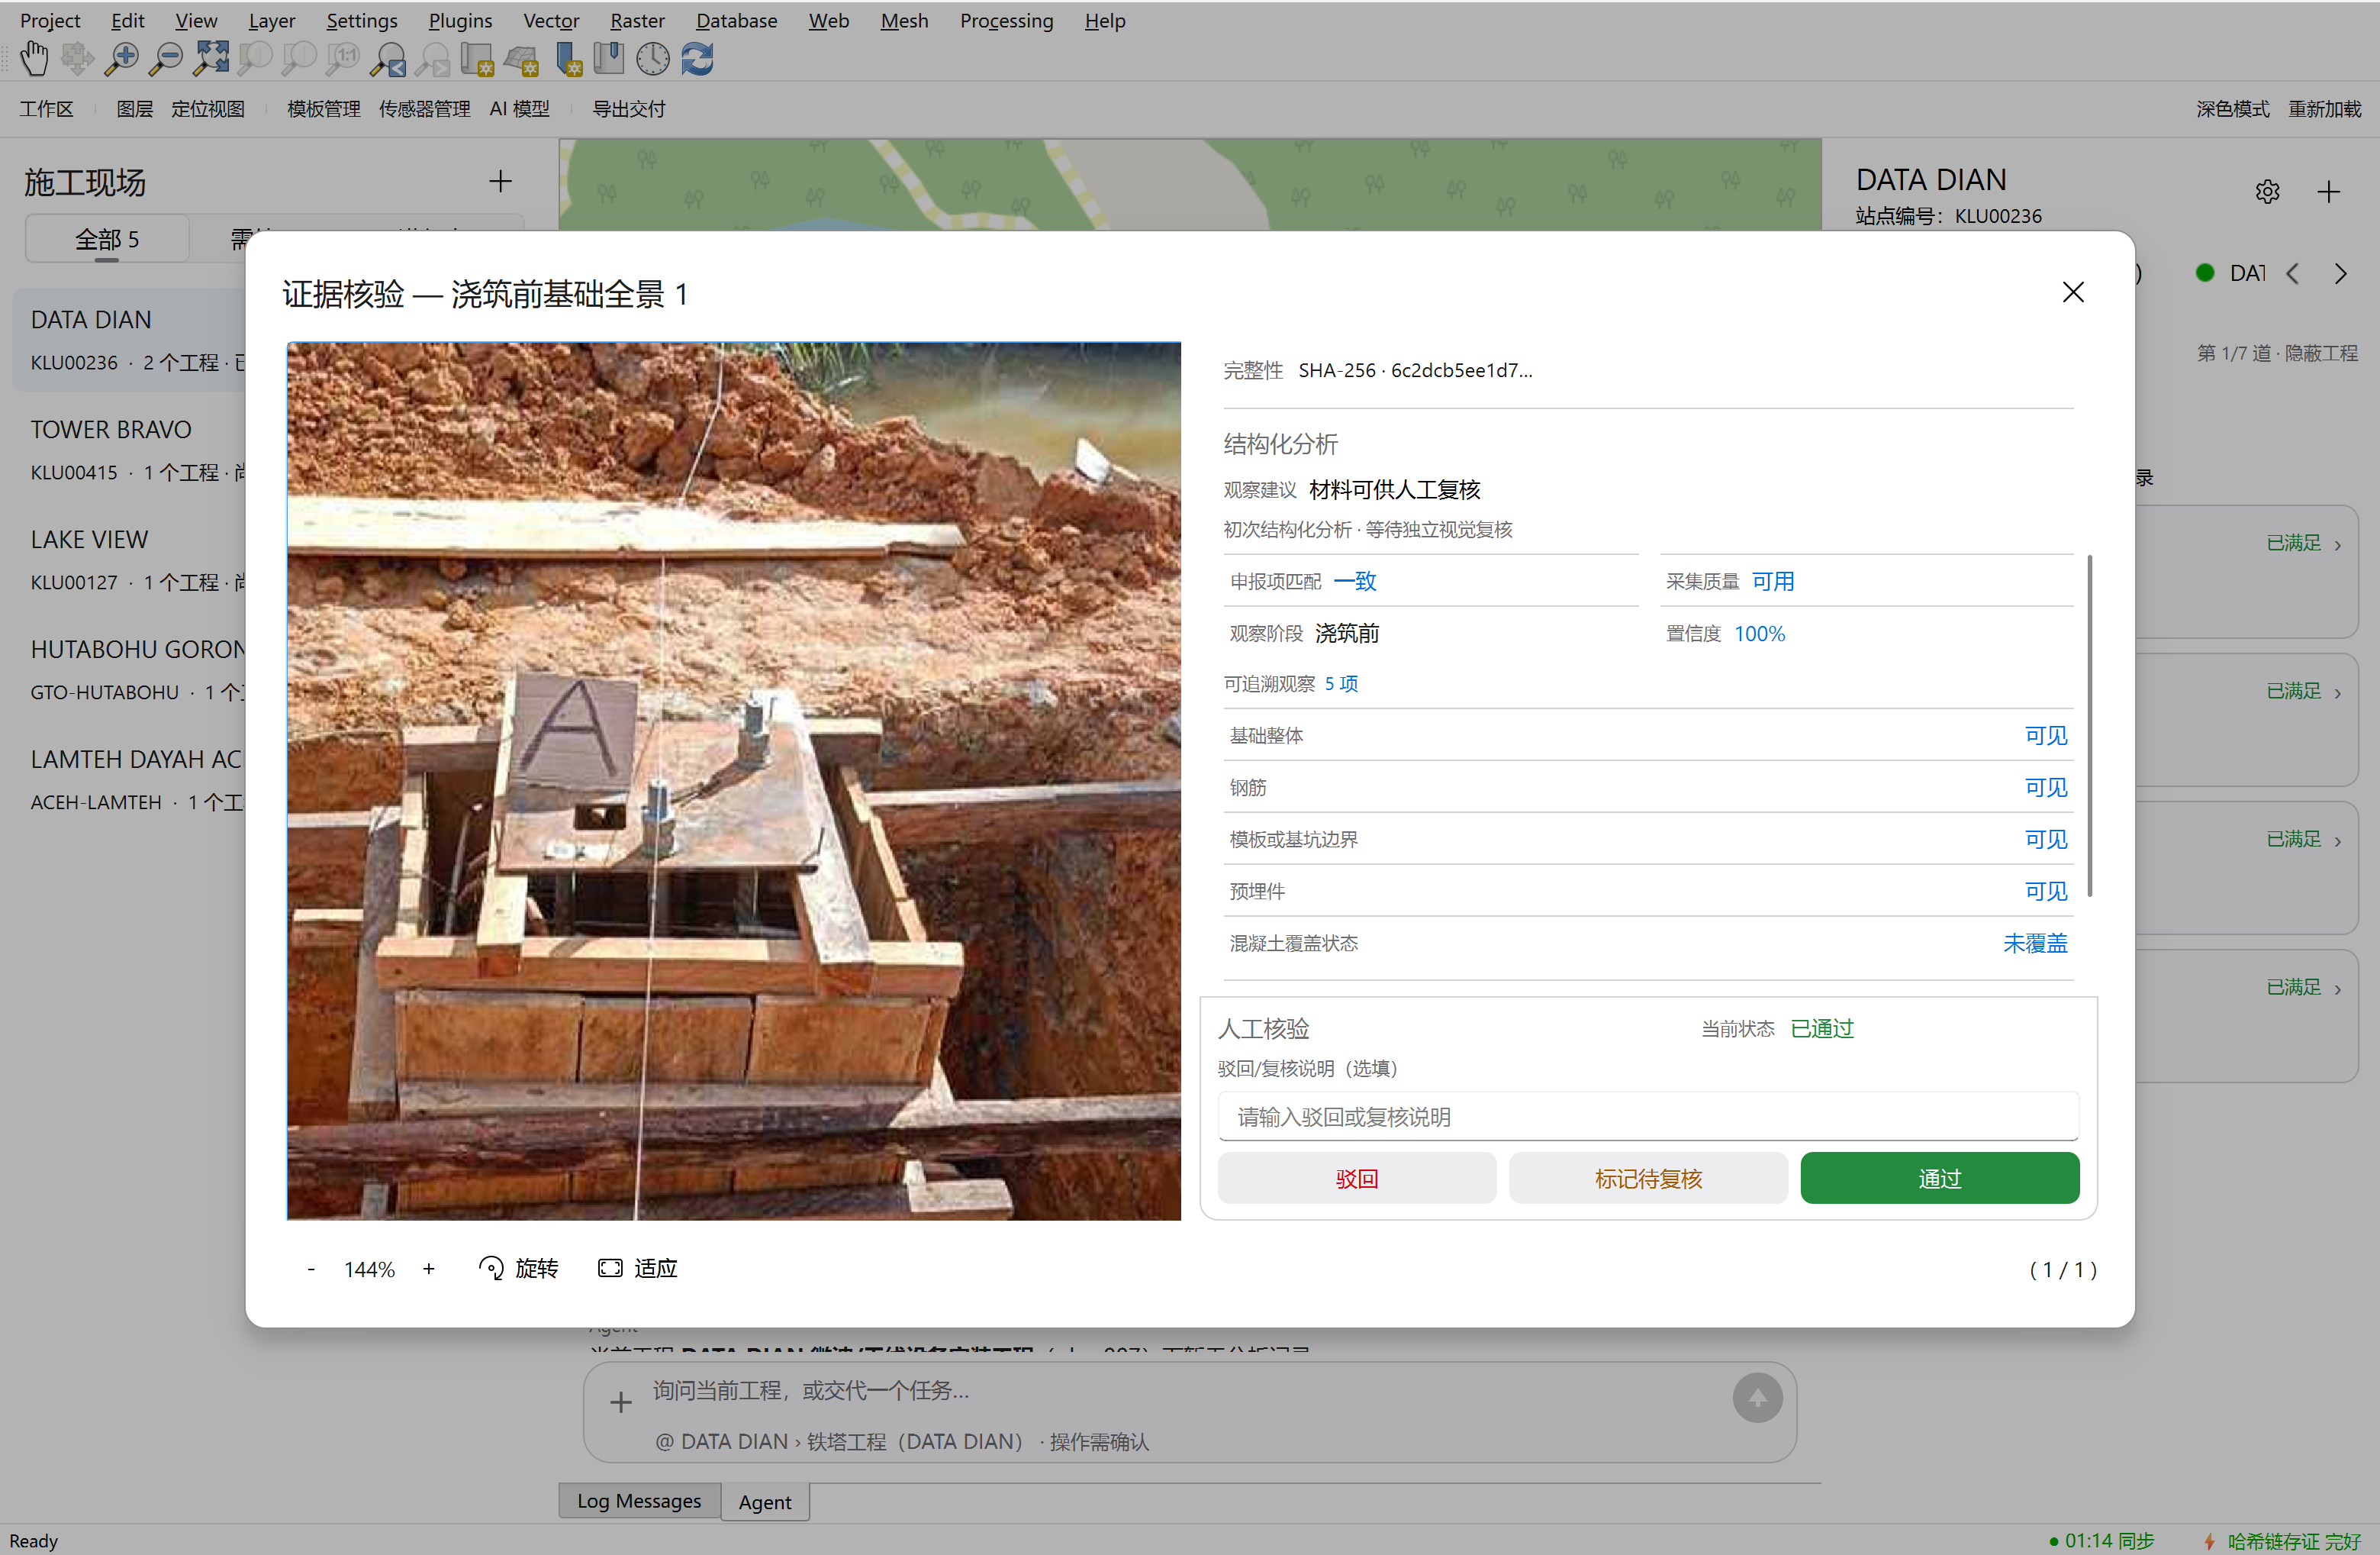Click the 驳回 reject button
Screen dimensions: 2380x1555
(1356, 1178)
